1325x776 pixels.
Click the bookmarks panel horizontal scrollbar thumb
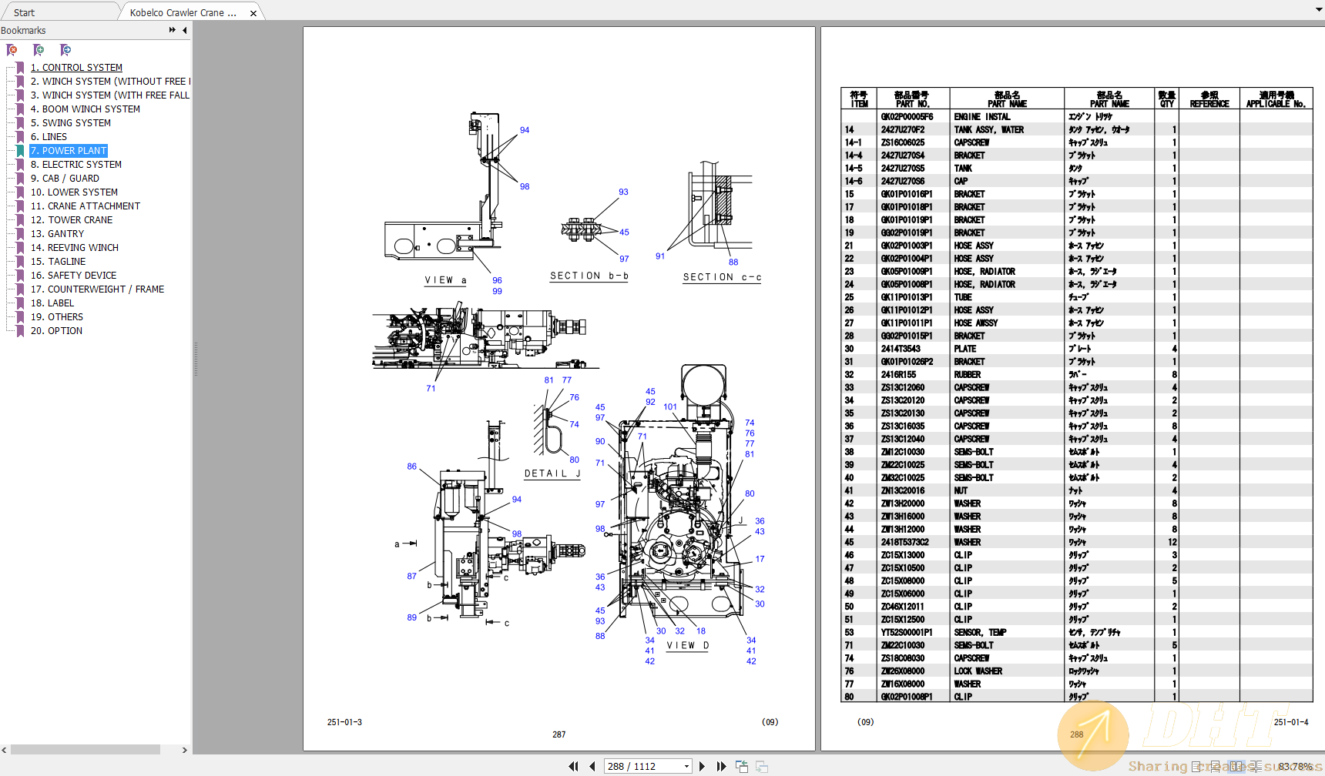click(85, 750)
